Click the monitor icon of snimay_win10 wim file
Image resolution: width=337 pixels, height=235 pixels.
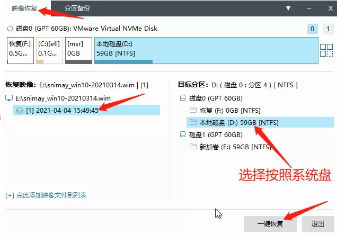coord(9,98)
